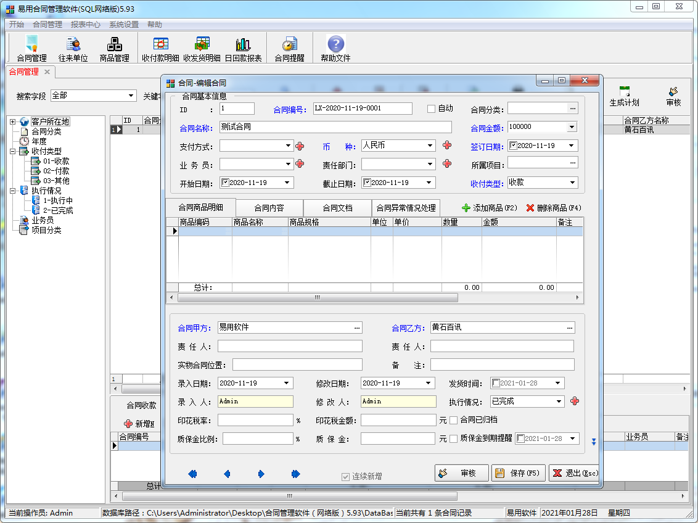Screen dimensions: 698x523
Task: Open 执行情况 已完成 dropdown
Action: [559, 402]
